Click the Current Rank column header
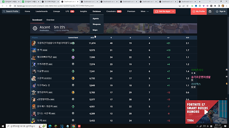Screen dimensions: 229x128 [73, 38]
